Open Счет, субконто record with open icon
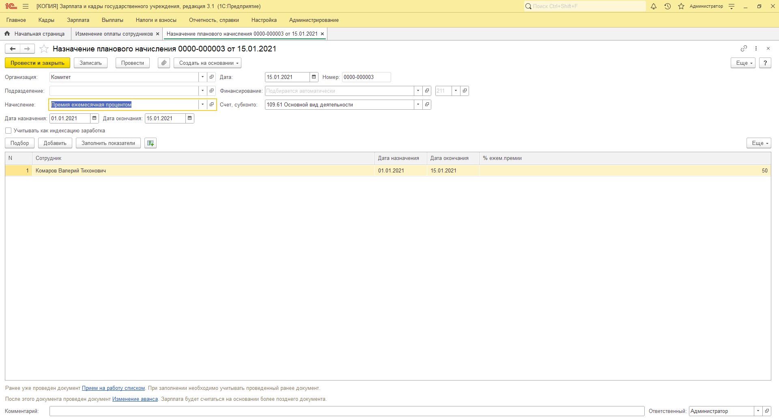Screen dimensions: 779x419 pyautogui.click(x=427, y=104)
